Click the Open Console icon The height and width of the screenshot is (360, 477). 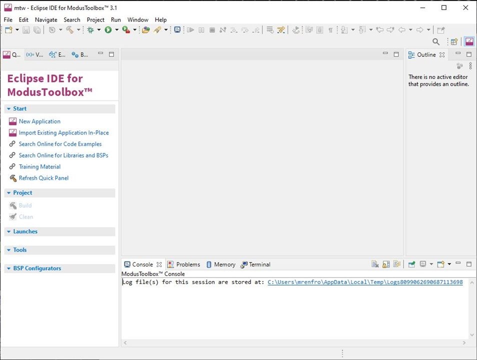440,264
